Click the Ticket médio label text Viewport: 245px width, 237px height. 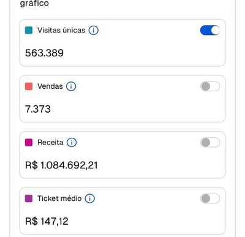point(59,198)
